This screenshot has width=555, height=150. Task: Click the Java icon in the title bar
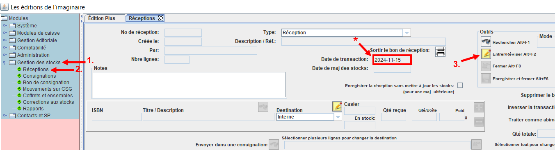[5, 7]
